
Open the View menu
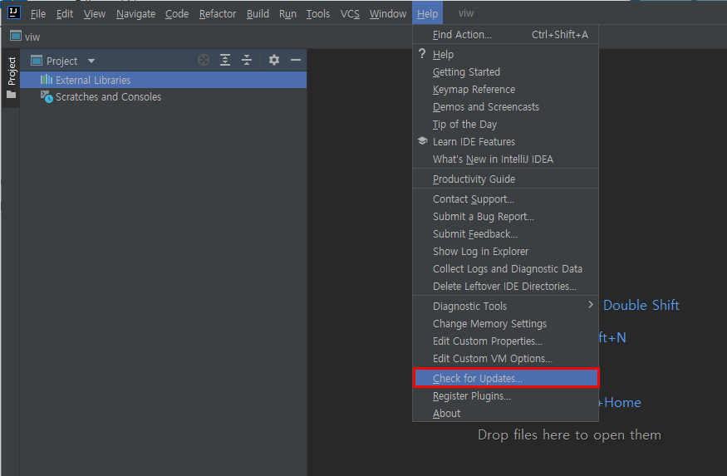click(95, 14)
